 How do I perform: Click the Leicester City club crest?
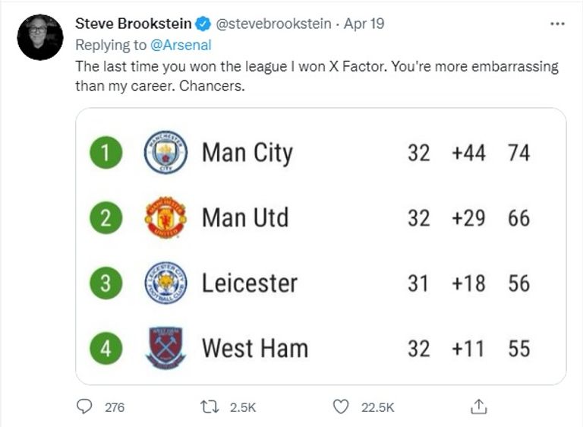point(165,283)
